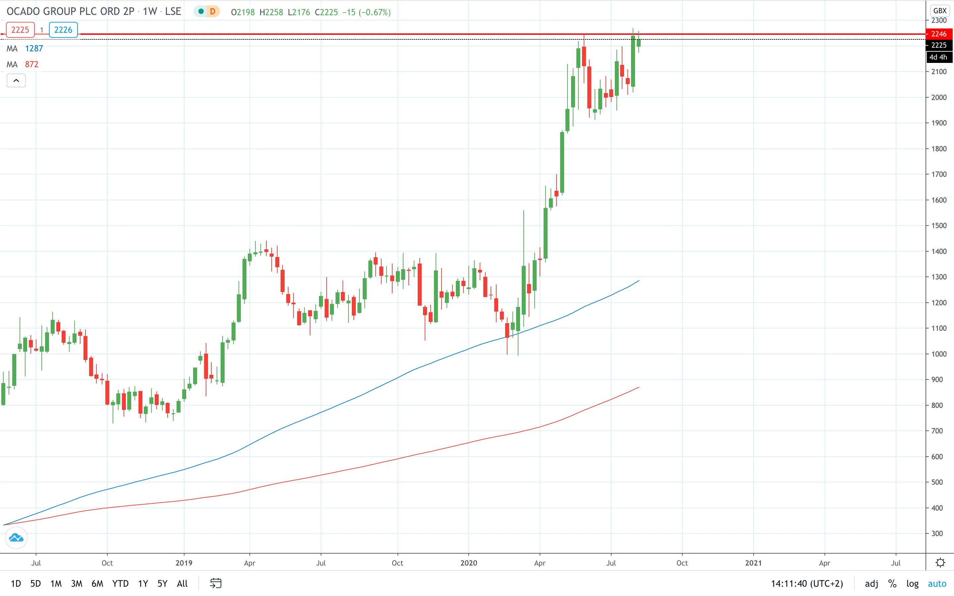Click the 2300 level on price axis
This screenshot has height=596, width=954.
[x=939, y=21]
